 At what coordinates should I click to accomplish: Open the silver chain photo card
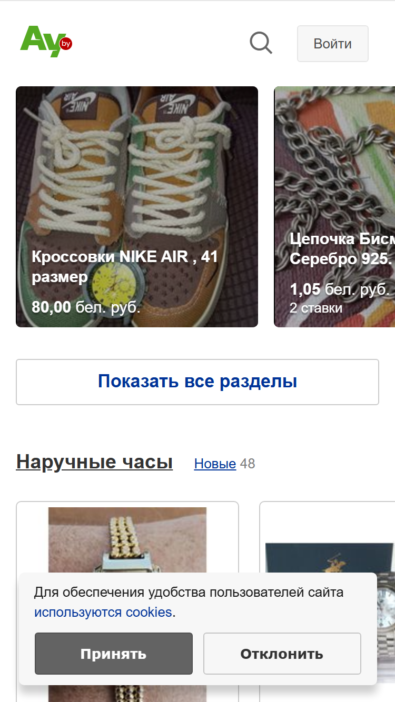click(334, 207)
